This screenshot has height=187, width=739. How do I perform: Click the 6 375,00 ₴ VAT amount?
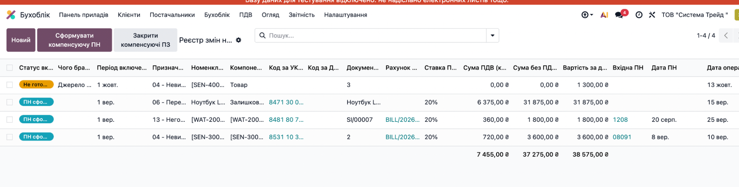[x=493, y=102]
